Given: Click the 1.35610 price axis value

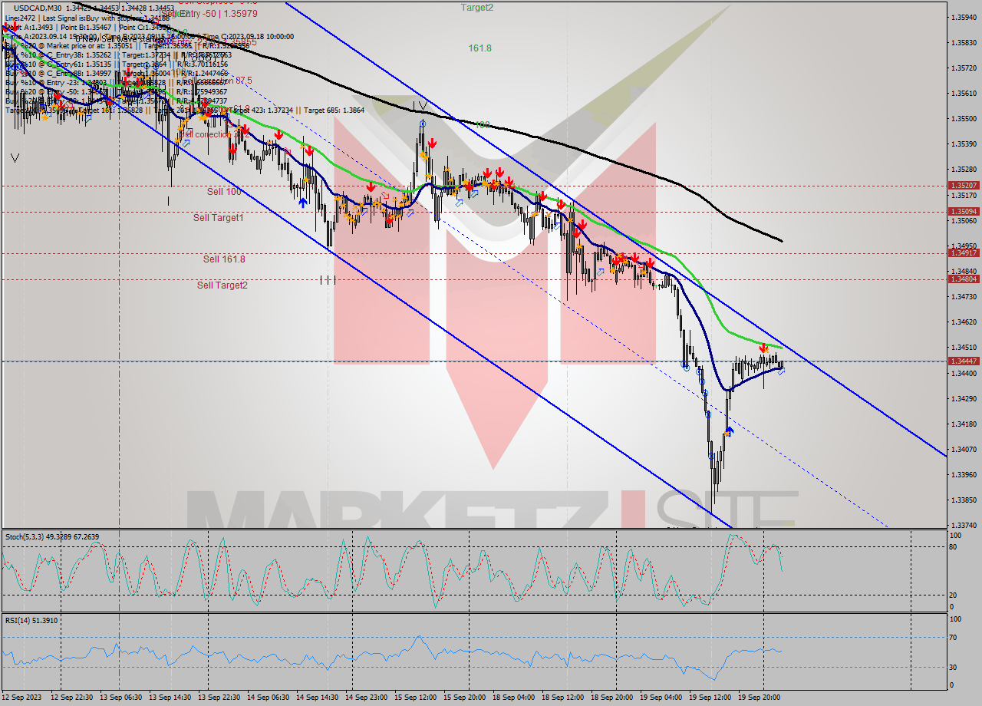Looking at the screenshot, I should coord(964,93).
